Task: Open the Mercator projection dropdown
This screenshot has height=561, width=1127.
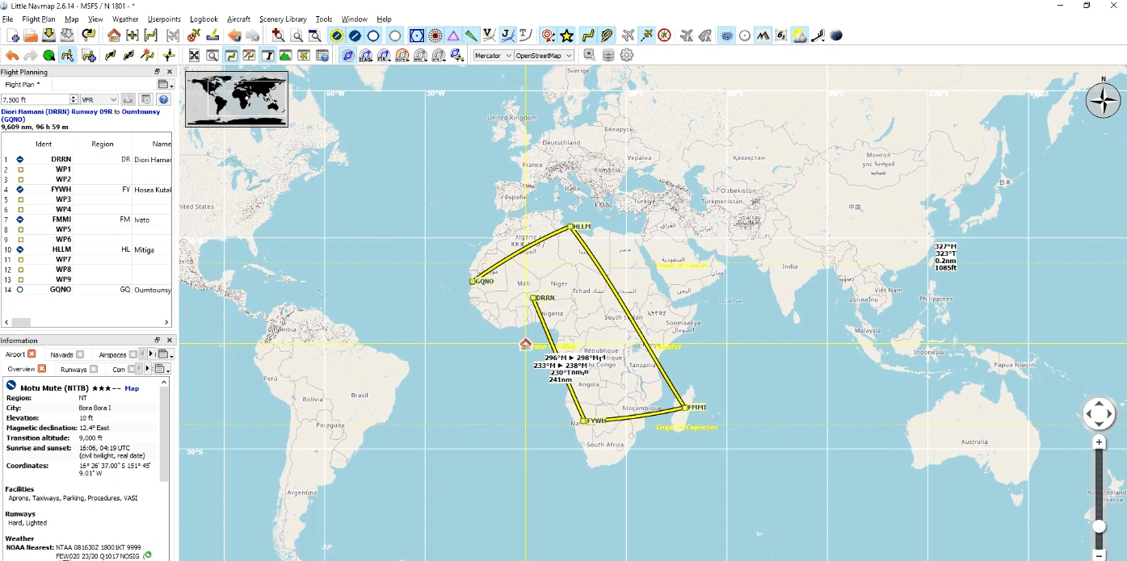Action: click(x=494, y=55)
